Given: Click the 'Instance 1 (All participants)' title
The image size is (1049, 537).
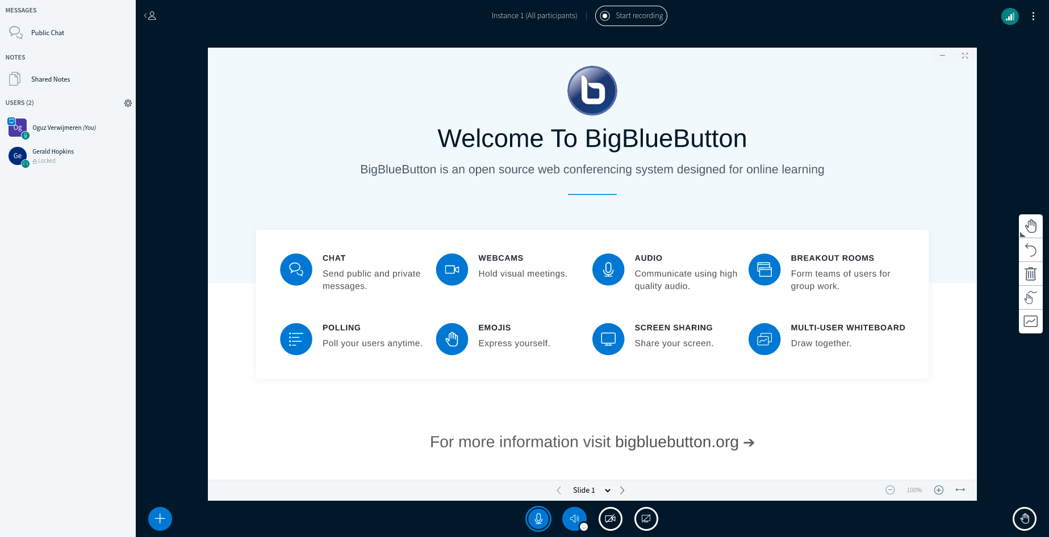Looking at the screenshot, I should [x=534, y=16].
